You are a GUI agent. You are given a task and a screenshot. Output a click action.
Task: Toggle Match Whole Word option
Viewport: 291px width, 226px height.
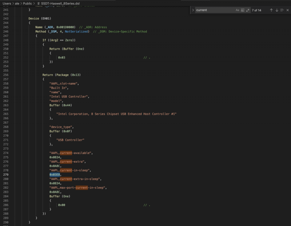tap(243, 10)
